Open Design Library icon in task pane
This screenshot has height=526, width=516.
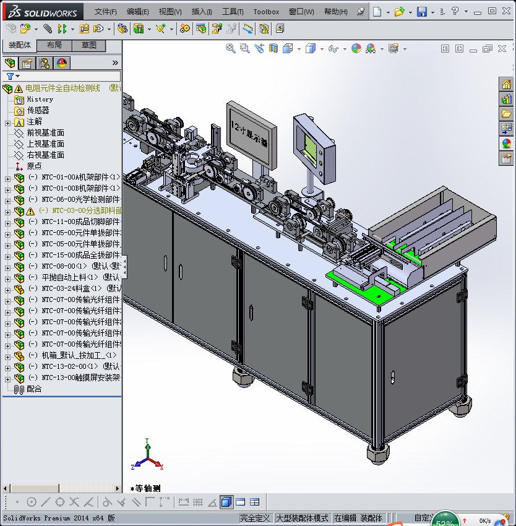pyautogui.click(x=506, y=99)
